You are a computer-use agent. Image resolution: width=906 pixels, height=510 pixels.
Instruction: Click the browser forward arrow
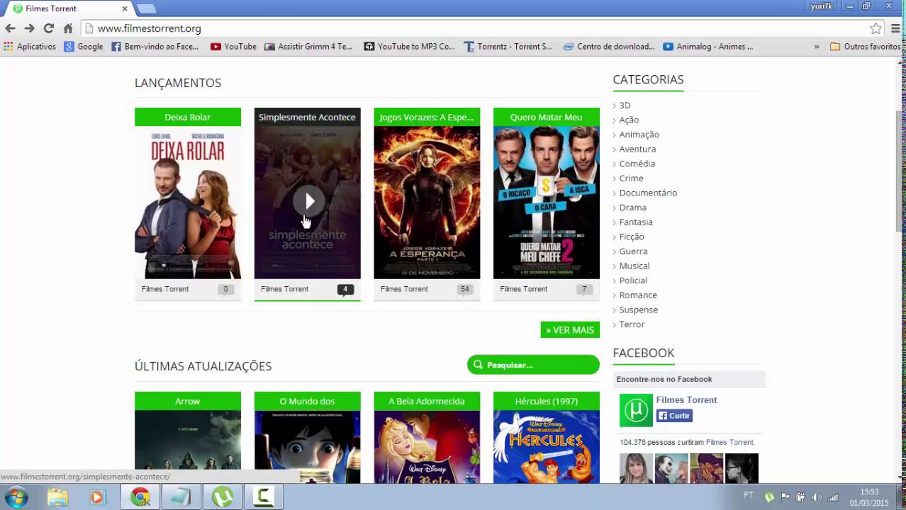(29, 28)
